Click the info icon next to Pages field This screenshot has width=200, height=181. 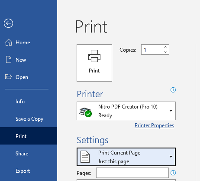(x=173, y=173)
